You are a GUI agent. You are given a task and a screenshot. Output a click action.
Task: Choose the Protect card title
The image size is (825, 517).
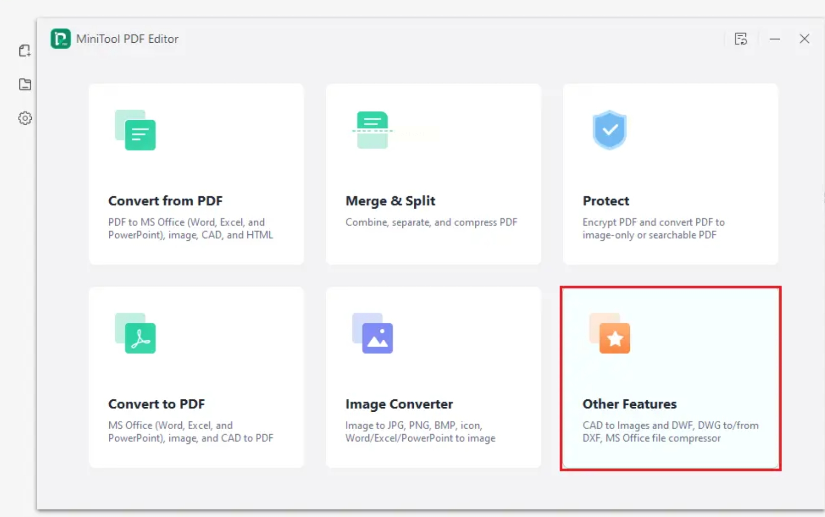(606, 201)
